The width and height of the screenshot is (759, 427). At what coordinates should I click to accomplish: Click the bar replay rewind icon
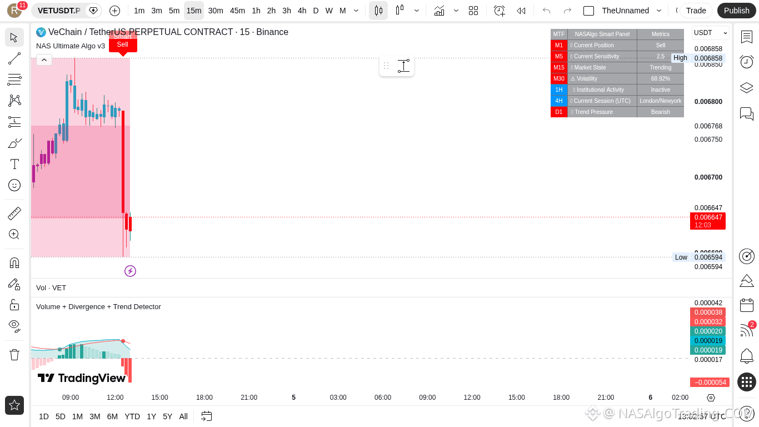coord(521,11)
